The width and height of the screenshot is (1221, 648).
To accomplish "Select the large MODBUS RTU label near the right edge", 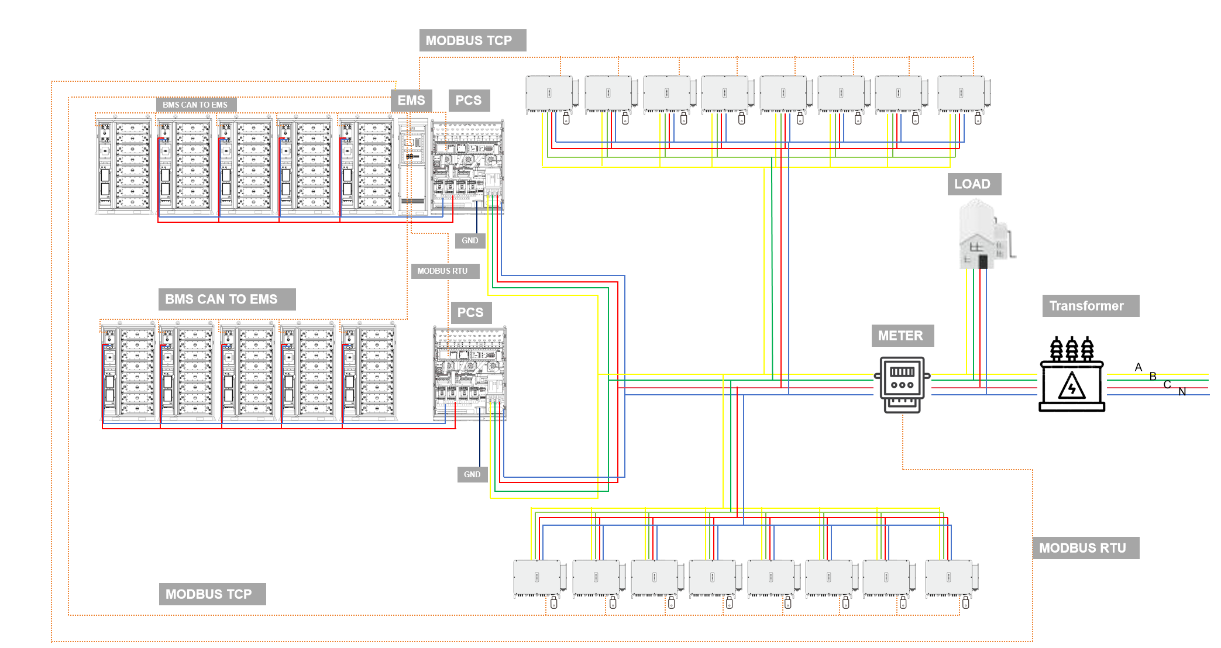I will 1086,548.
